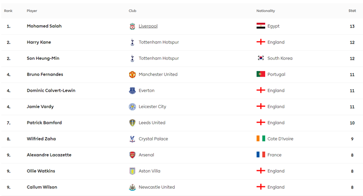Click the Leicester City crest icon

click(x=132, y=107)
